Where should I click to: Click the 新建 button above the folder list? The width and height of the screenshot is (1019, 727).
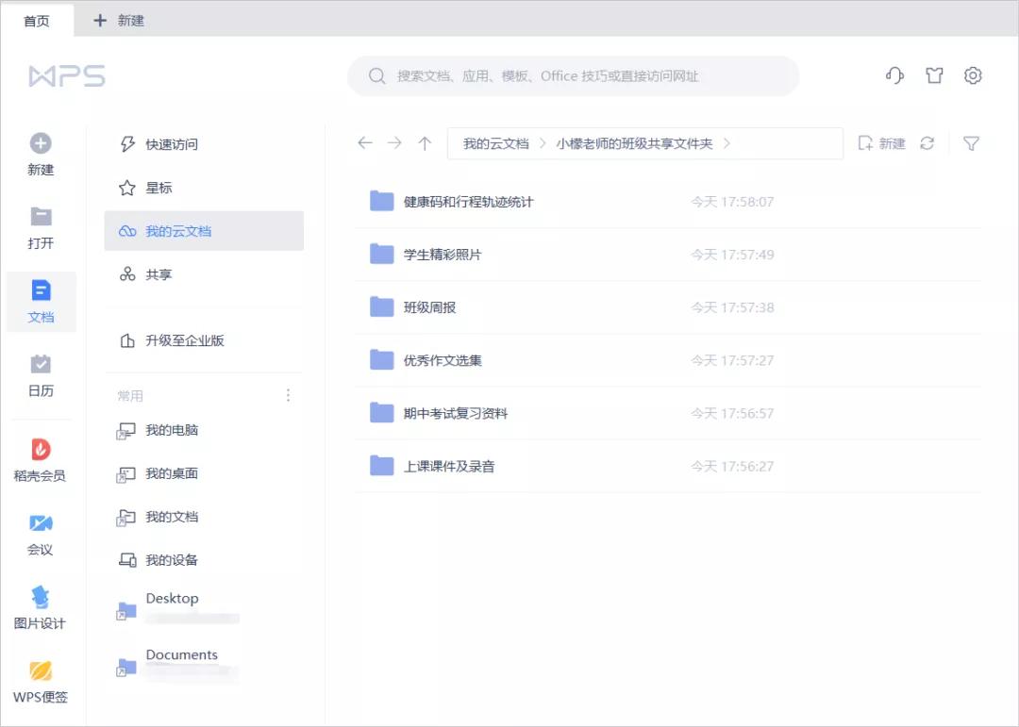click(880, 142)
